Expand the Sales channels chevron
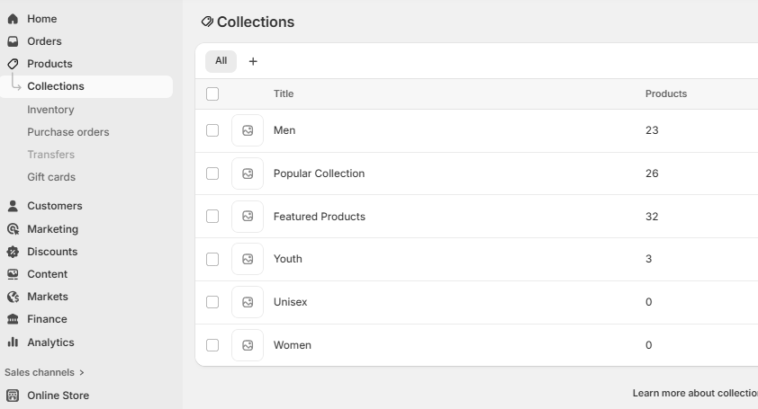Viewport: 758px width, 409px height. pyautogui.click(x=82, y=372)
